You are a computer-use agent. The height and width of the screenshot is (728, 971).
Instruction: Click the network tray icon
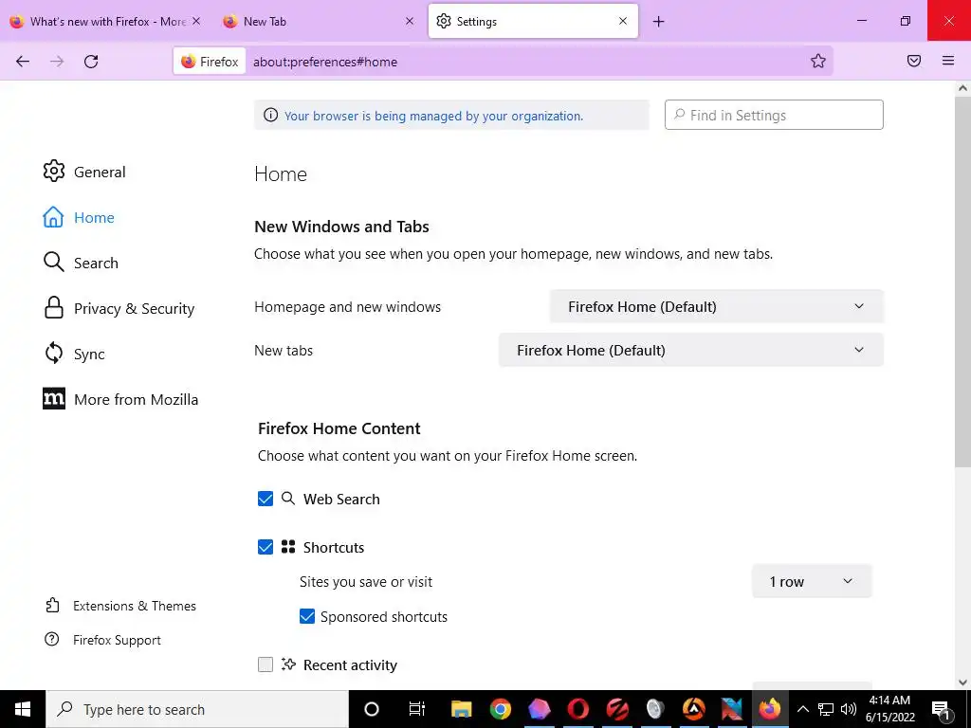pos(826,709)
